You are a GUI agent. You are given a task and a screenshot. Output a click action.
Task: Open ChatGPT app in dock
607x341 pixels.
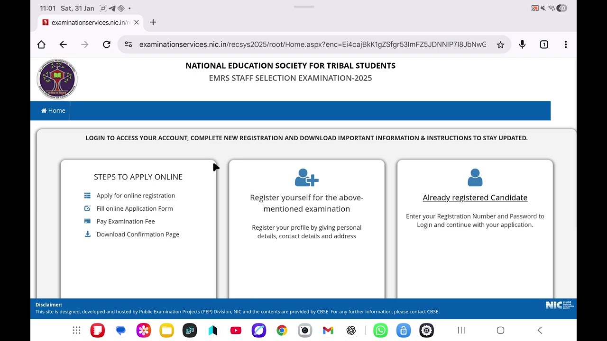[351, 331]
